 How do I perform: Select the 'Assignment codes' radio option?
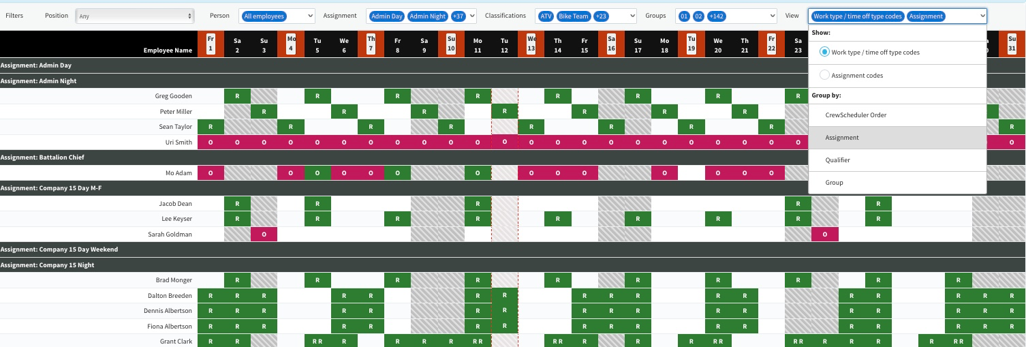coord(825,75)
